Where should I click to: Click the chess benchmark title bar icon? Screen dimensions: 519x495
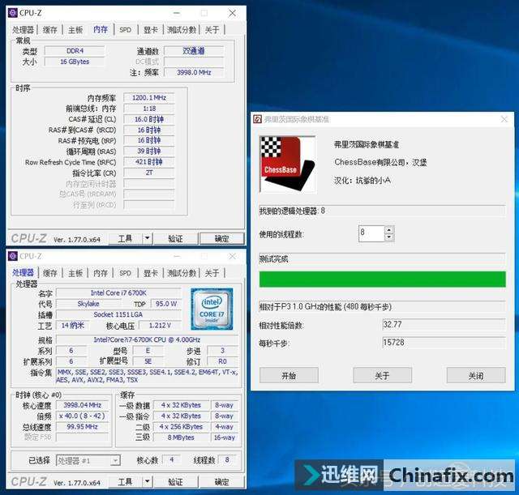(x=258, y=119)
